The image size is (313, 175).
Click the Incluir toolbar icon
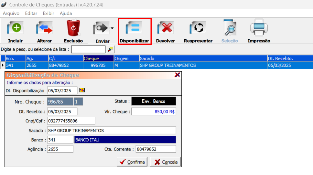point(15,28)
